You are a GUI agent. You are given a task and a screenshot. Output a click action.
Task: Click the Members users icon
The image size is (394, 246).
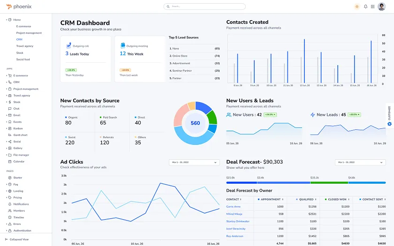(x=10, y=211)
